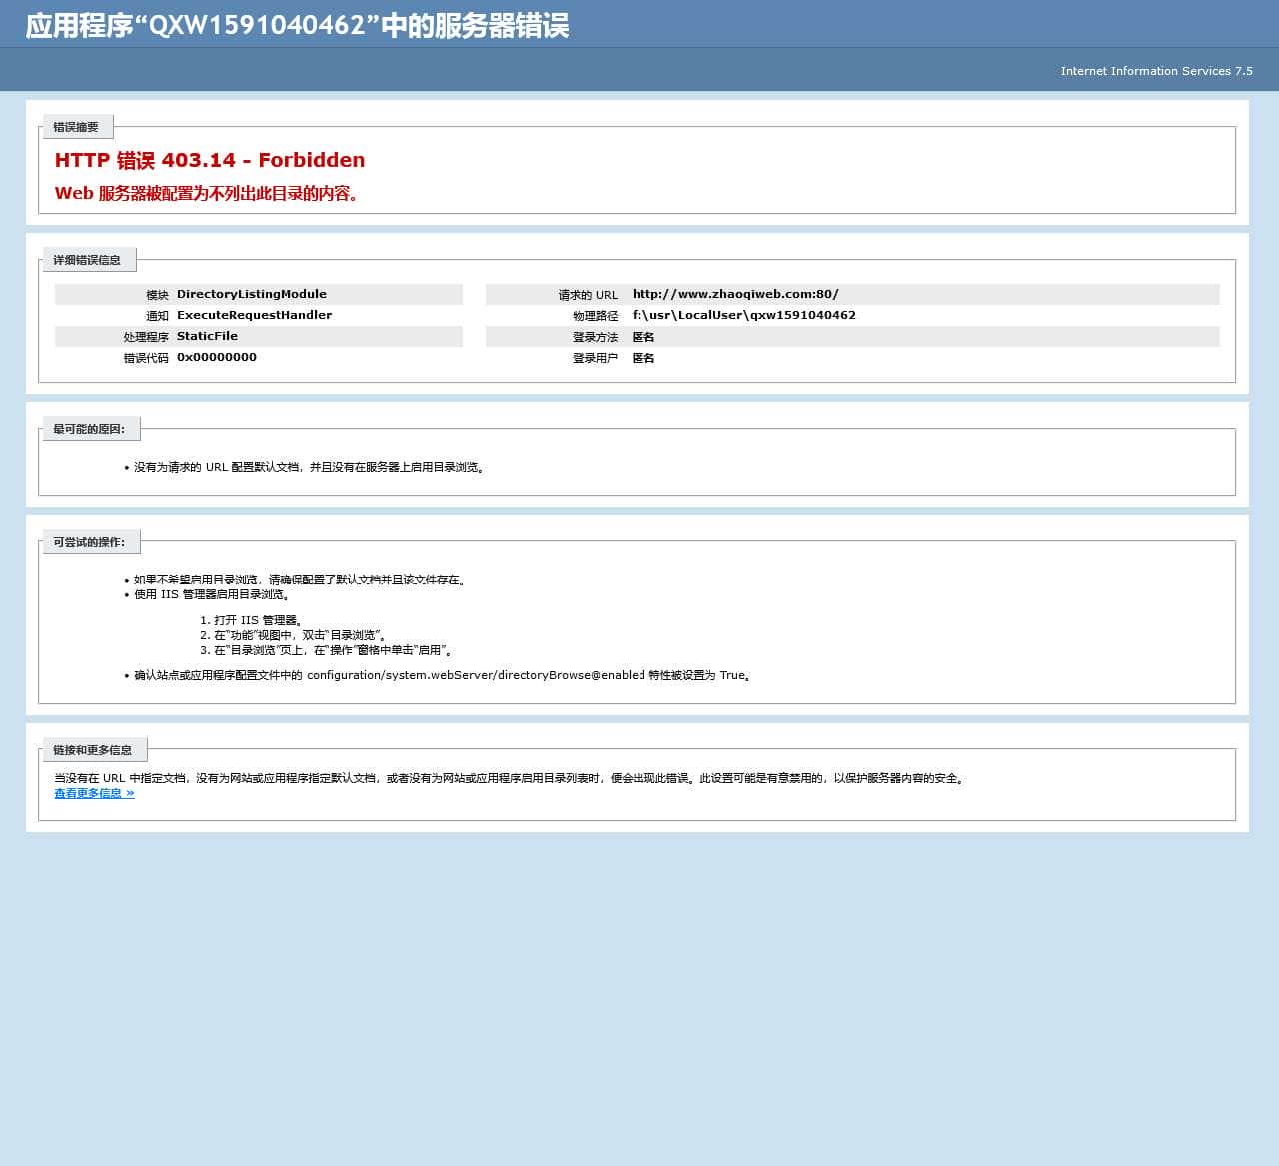This screenshot has width=1279, height=1166.
Task: Click the Internet Information Services 7.5 text
Action: click(x=1157, y=71)
